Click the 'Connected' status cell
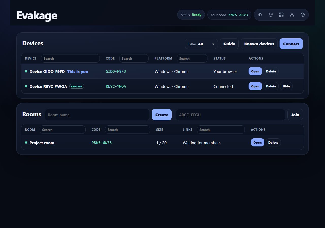The image size is (325, 228). pos(223,87)
